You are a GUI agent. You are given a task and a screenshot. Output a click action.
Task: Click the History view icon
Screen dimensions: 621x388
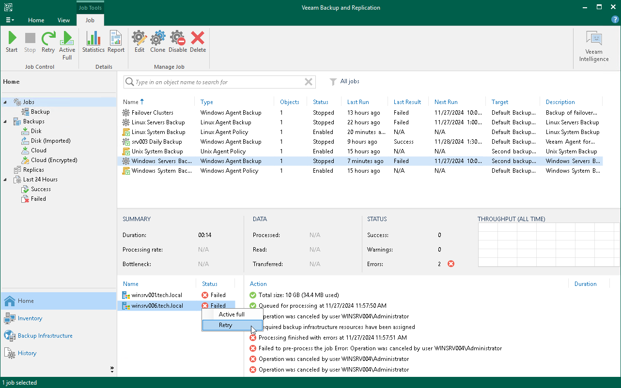tap(10, 353)
